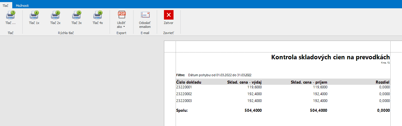The width and height of the screenshot is (402, 126).
Task: Click the Spolu totals row label
Action: pos(182,110)
